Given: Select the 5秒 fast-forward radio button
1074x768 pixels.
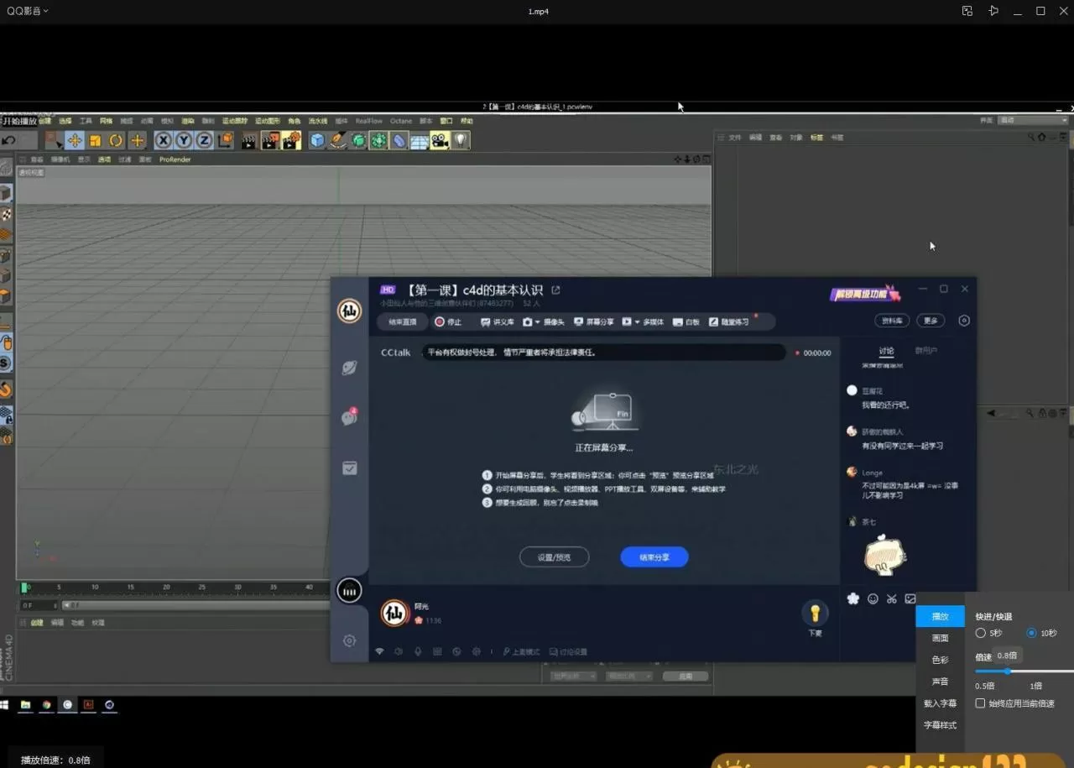Looking at the screenshot, I should pyautogui.click(x=980, y=633).
